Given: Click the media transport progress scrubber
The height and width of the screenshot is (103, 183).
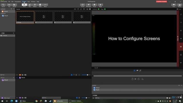Looking at the screenshot, I should [137, 76].
